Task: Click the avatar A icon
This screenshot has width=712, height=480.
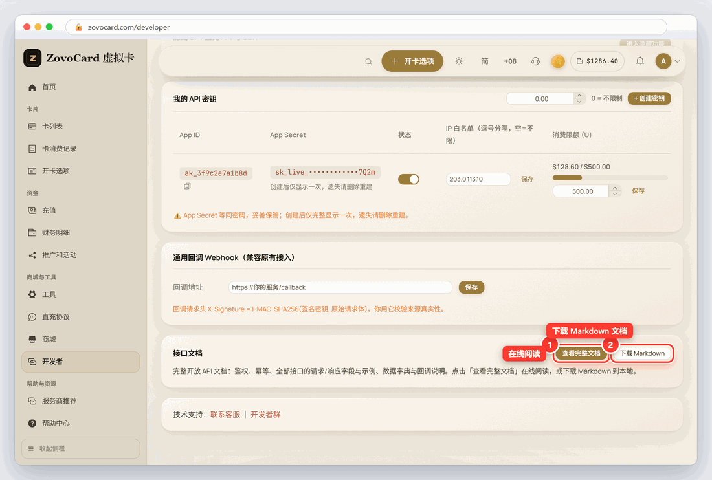Action: click(x=663, y=61)
